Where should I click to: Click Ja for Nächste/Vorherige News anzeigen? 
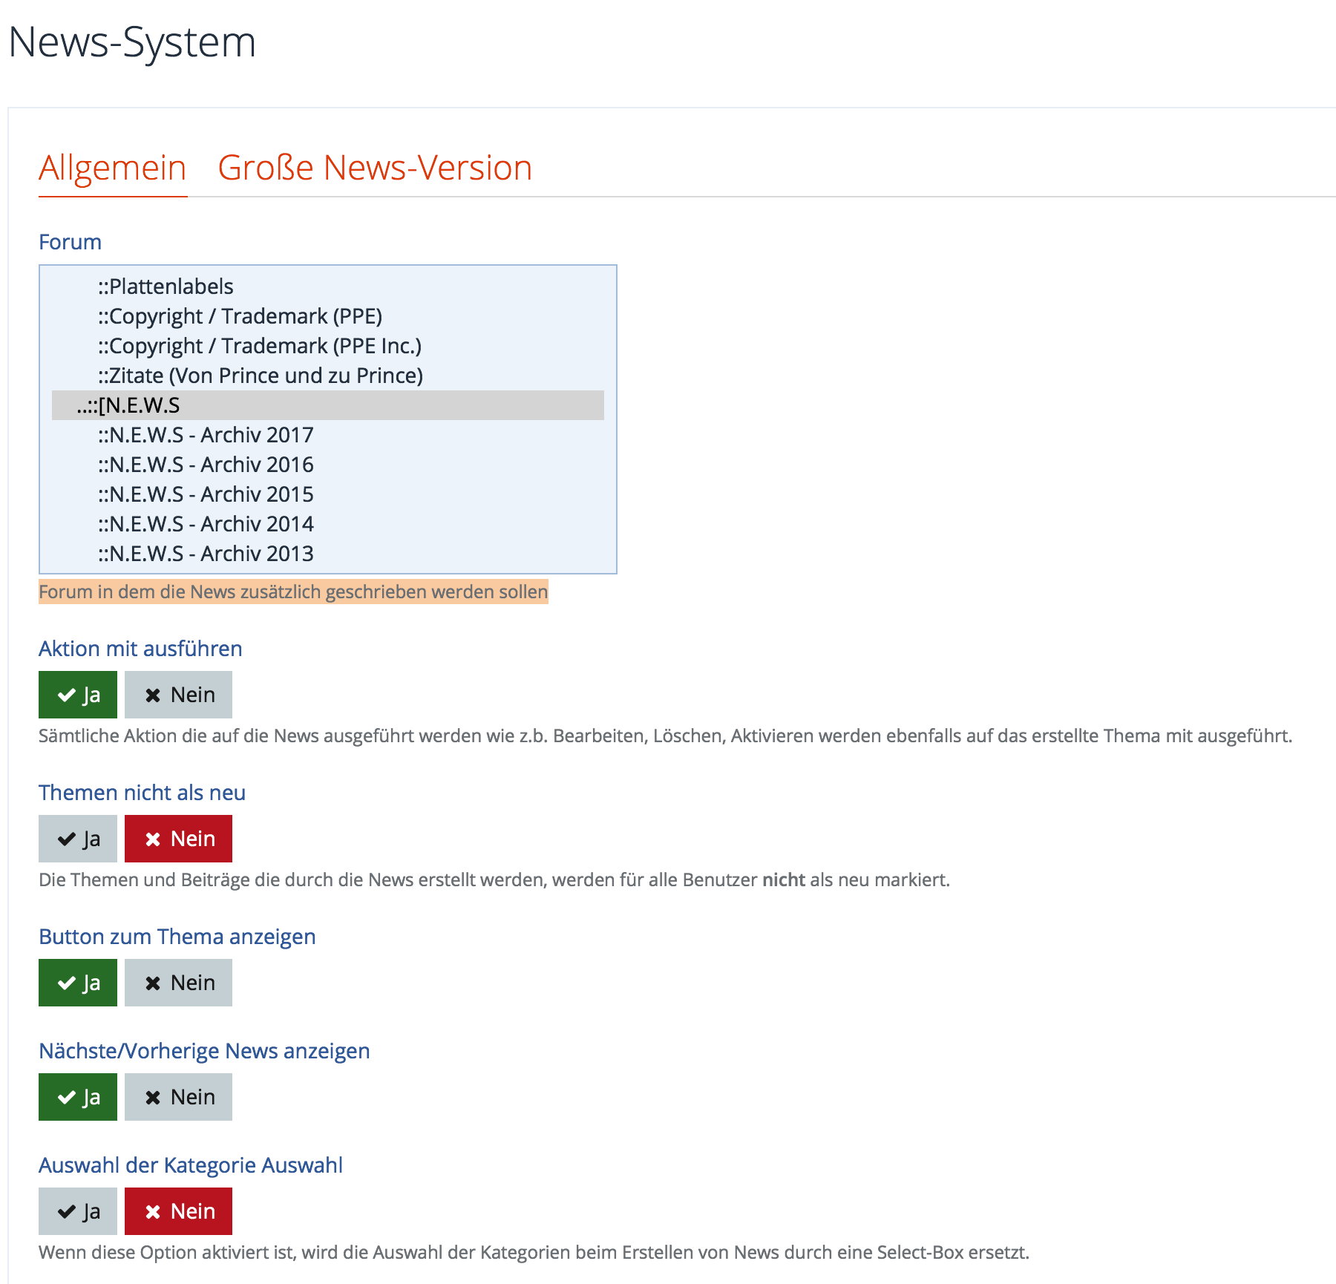(78, 1097)
